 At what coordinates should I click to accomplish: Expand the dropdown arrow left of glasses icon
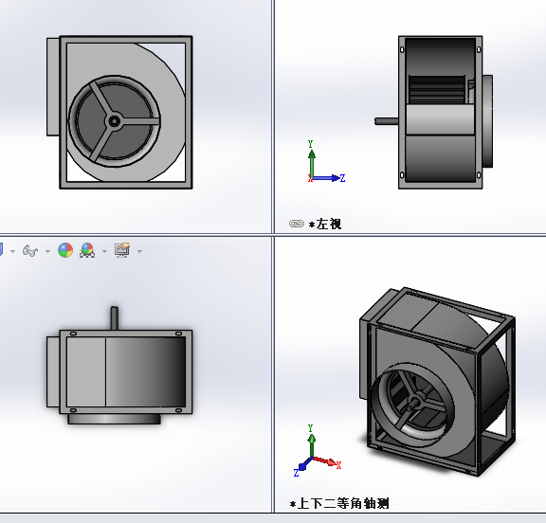(13, 251)
